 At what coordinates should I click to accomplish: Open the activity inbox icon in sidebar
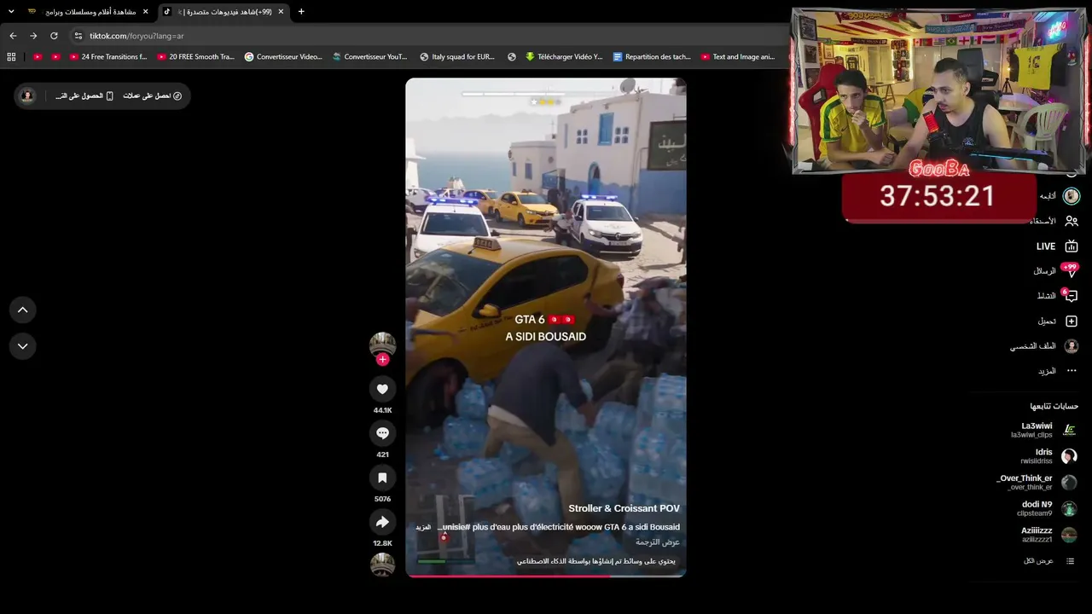pyautogui.click(x=1071, y=296)
